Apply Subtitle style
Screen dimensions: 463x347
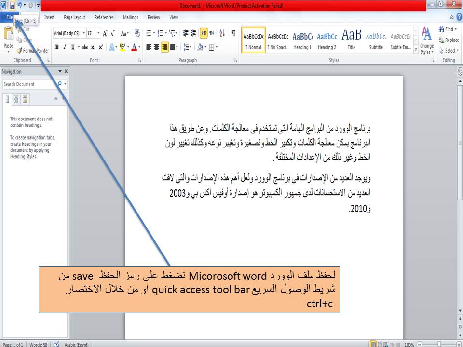pos(376,40)
